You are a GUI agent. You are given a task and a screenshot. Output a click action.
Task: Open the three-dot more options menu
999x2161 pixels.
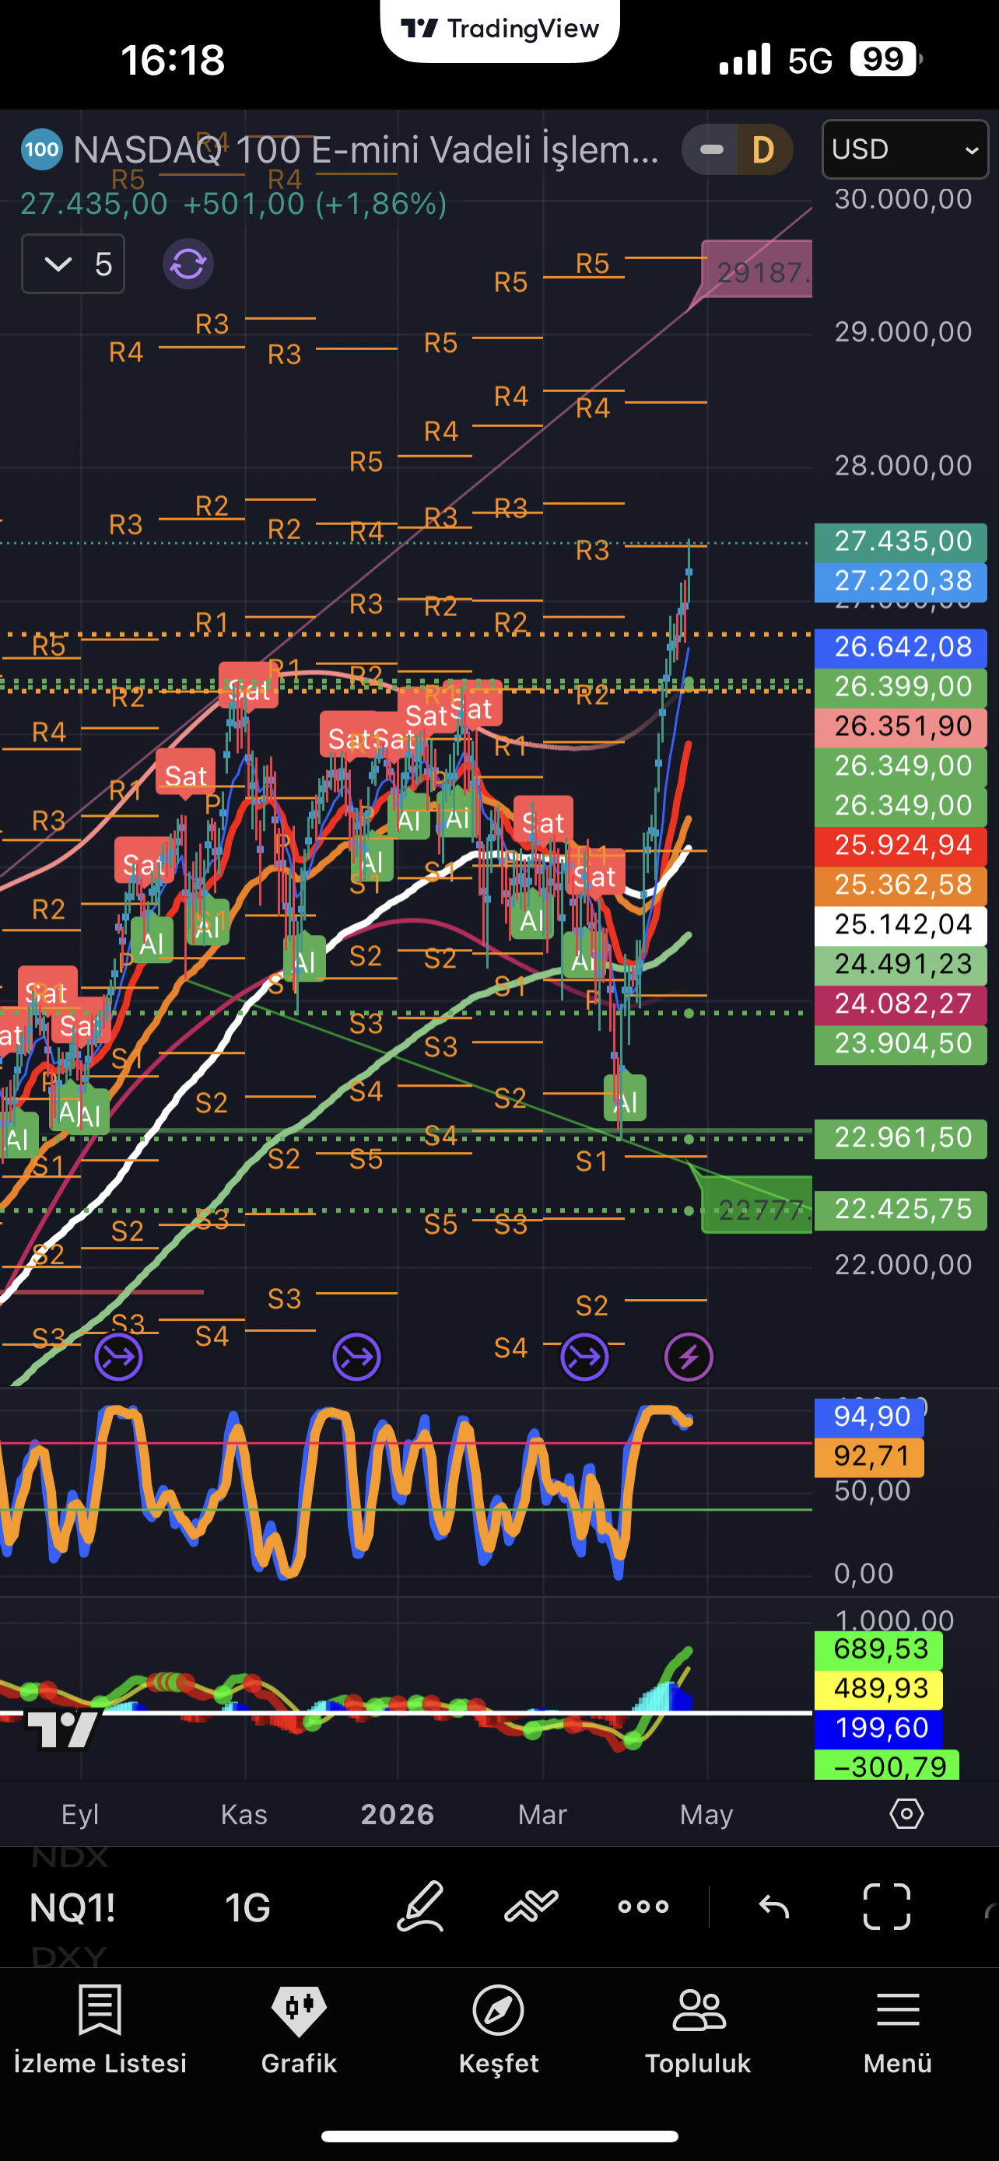coord(643,1907)
